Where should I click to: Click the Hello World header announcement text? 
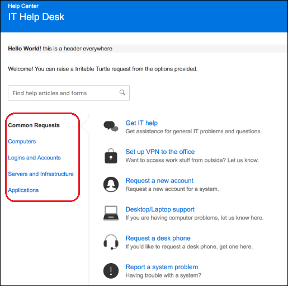60,49
